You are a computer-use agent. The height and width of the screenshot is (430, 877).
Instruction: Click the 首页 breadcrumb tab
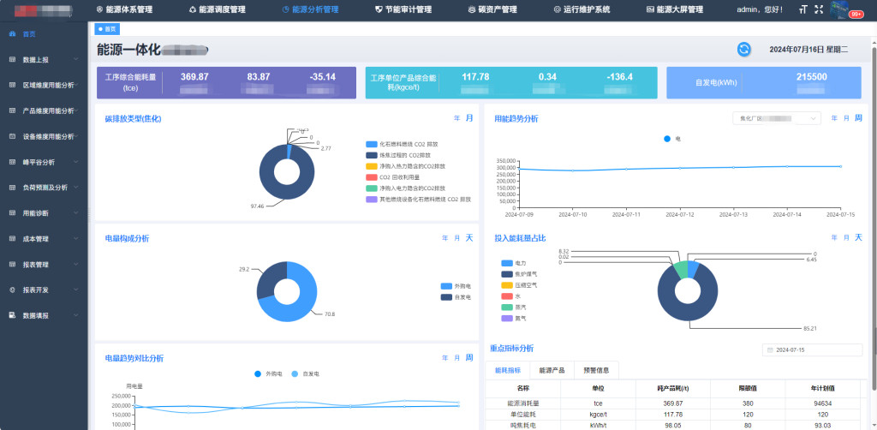click(x=107, y=29)
